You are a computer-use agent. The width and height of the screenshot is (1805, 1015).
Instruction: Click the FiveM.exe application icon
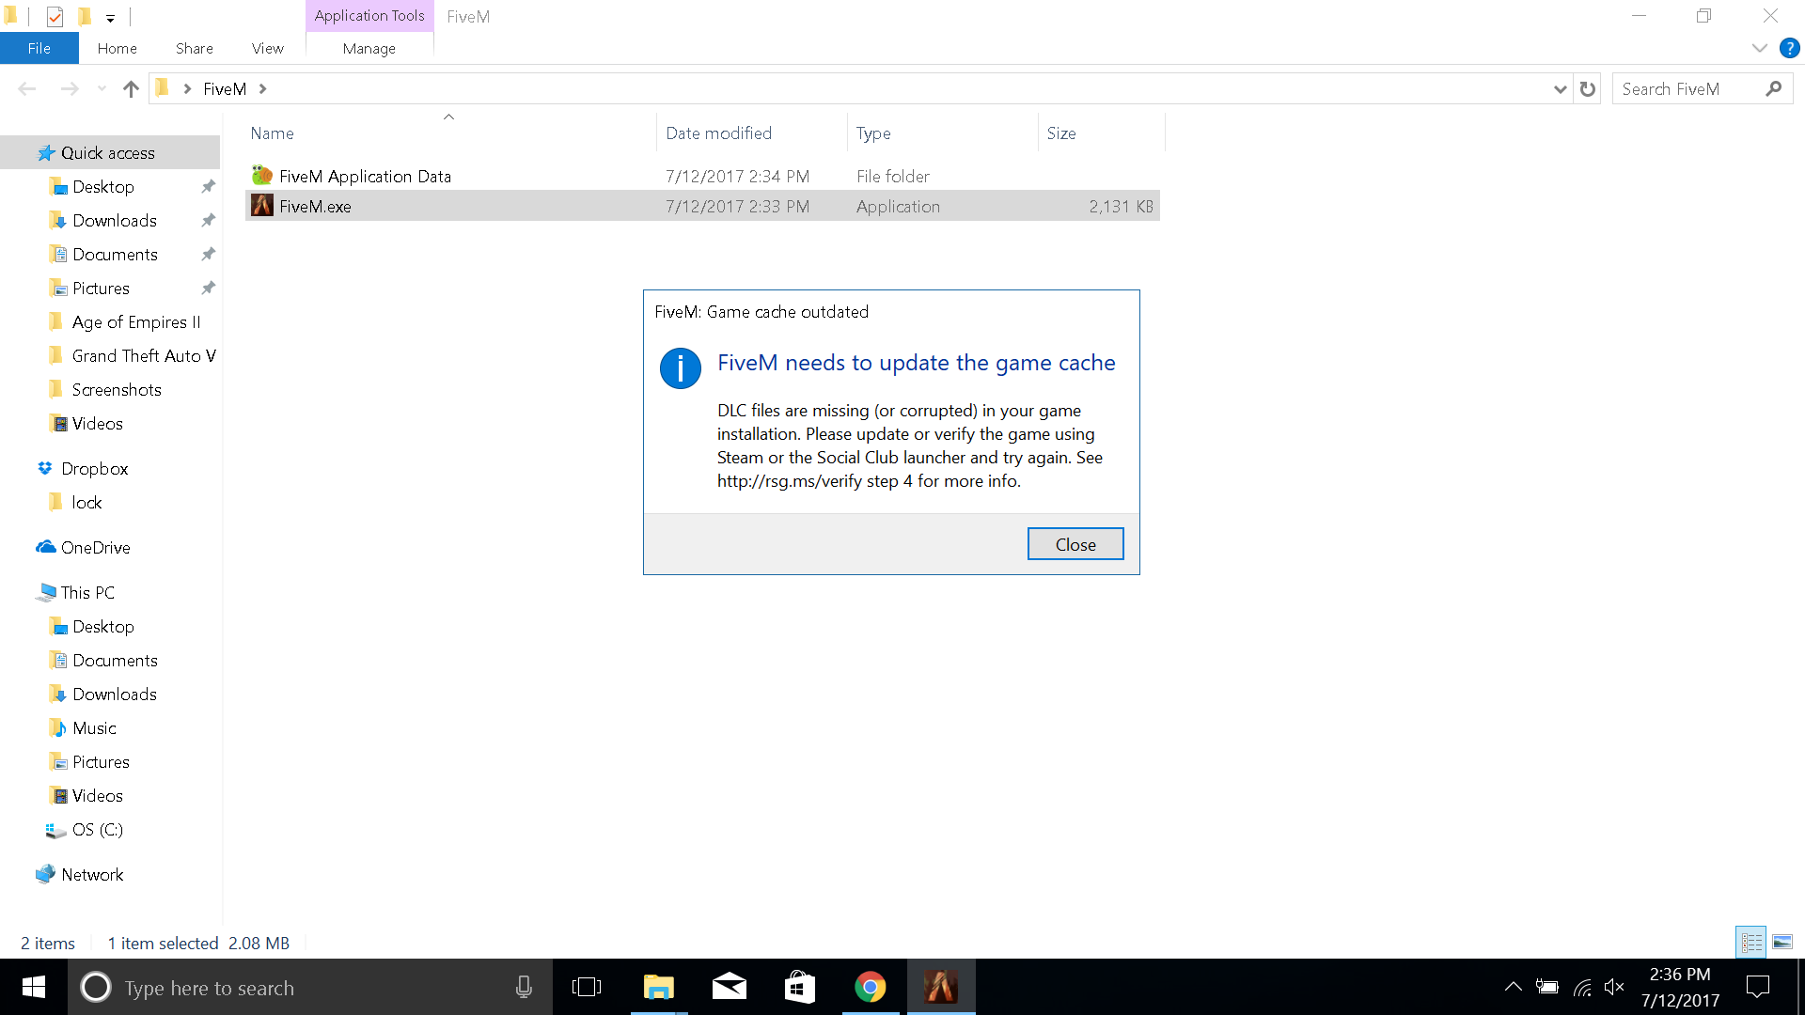click(262, 206)
